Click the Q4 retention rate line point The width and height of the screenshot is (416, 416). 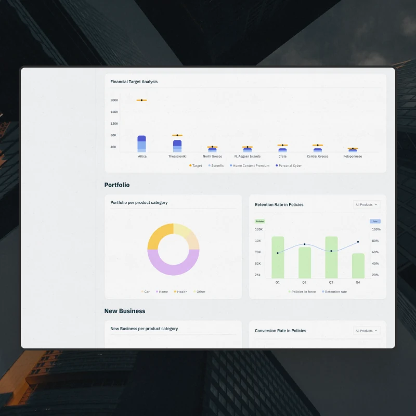tap(358, 242)
